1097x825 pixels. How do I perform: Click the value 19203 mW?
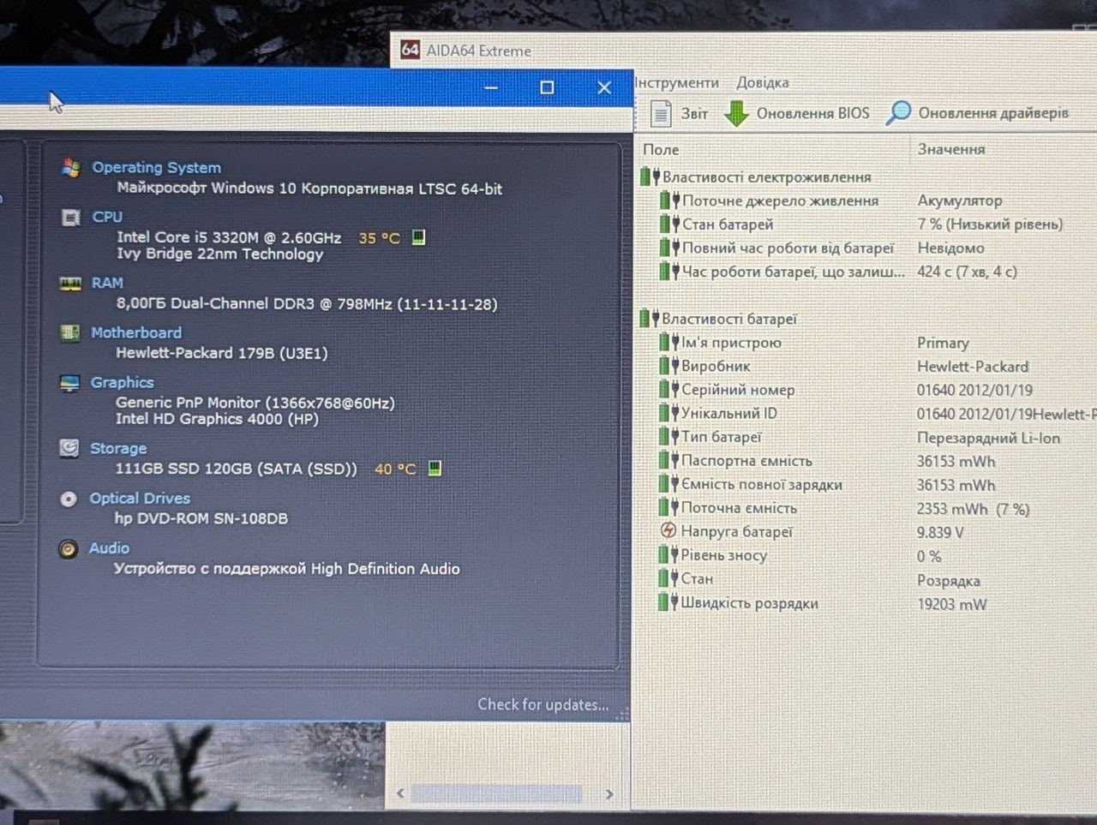(951, 604)
